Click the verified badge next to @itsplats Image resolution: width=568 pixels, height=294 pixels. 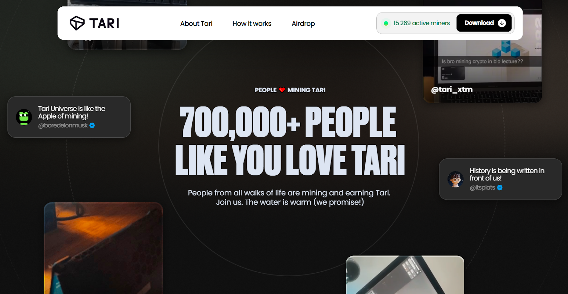(499, 187)
